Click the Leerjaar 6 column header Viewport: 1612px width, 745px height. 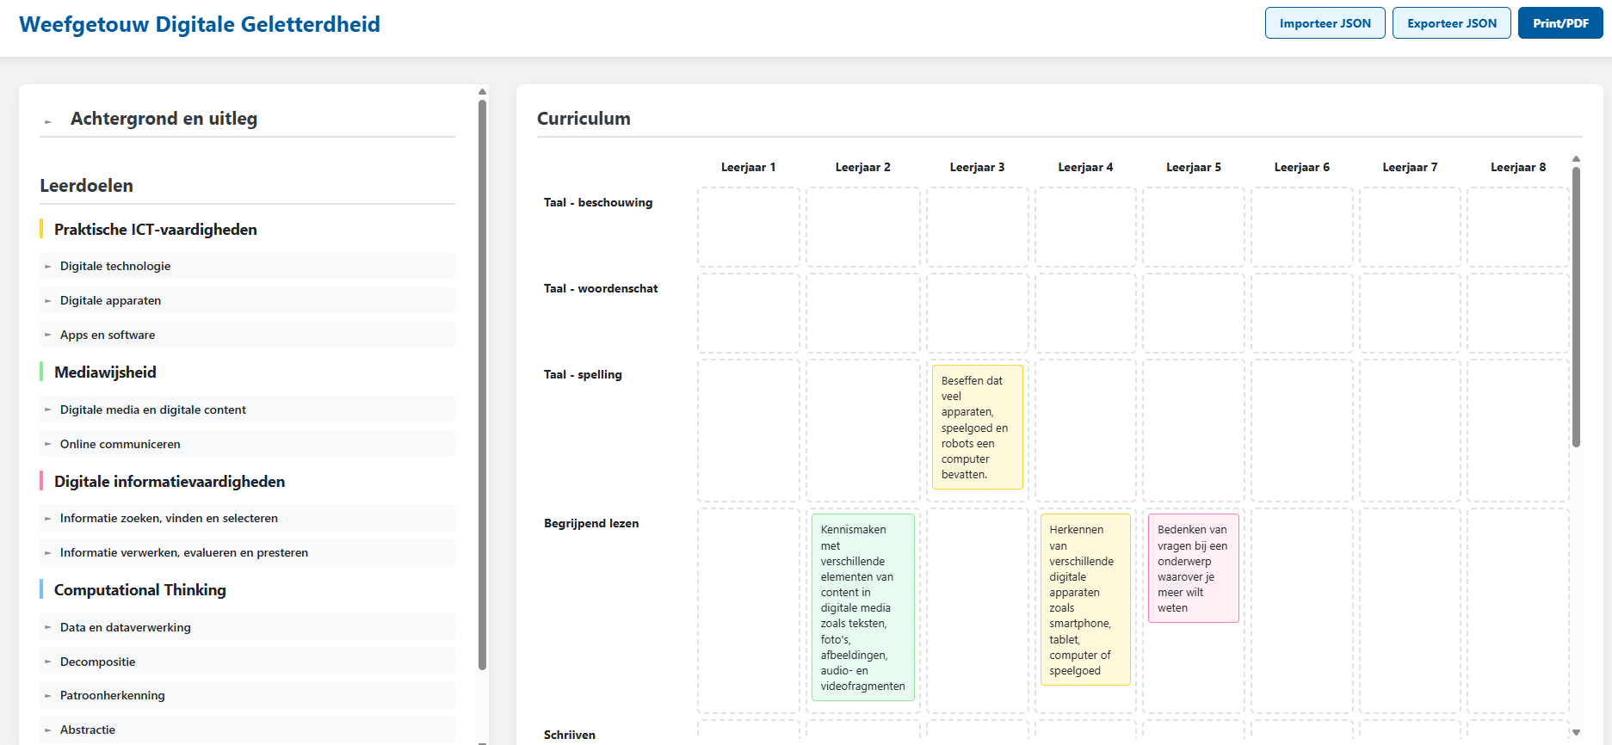1301,167
